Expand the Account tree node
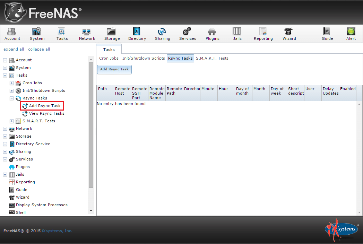 click(x=5, y=60)
